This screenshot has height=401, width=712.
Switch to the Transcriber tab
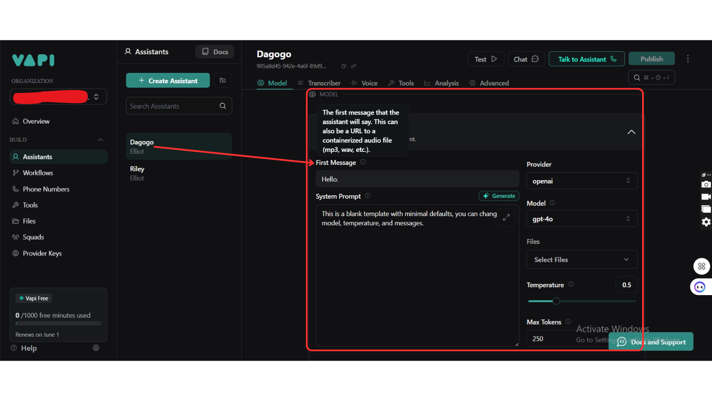coord(319,83)
